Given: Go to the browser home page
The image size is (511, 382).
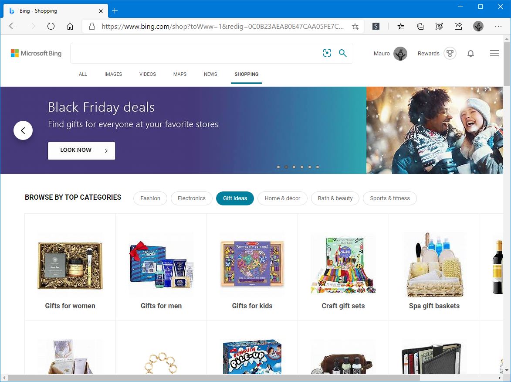Looking at the screenshot, I should pos(70,26).
